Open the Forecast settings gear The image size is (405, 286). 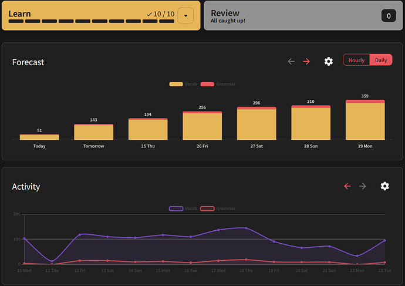click(x=329, y=61)
